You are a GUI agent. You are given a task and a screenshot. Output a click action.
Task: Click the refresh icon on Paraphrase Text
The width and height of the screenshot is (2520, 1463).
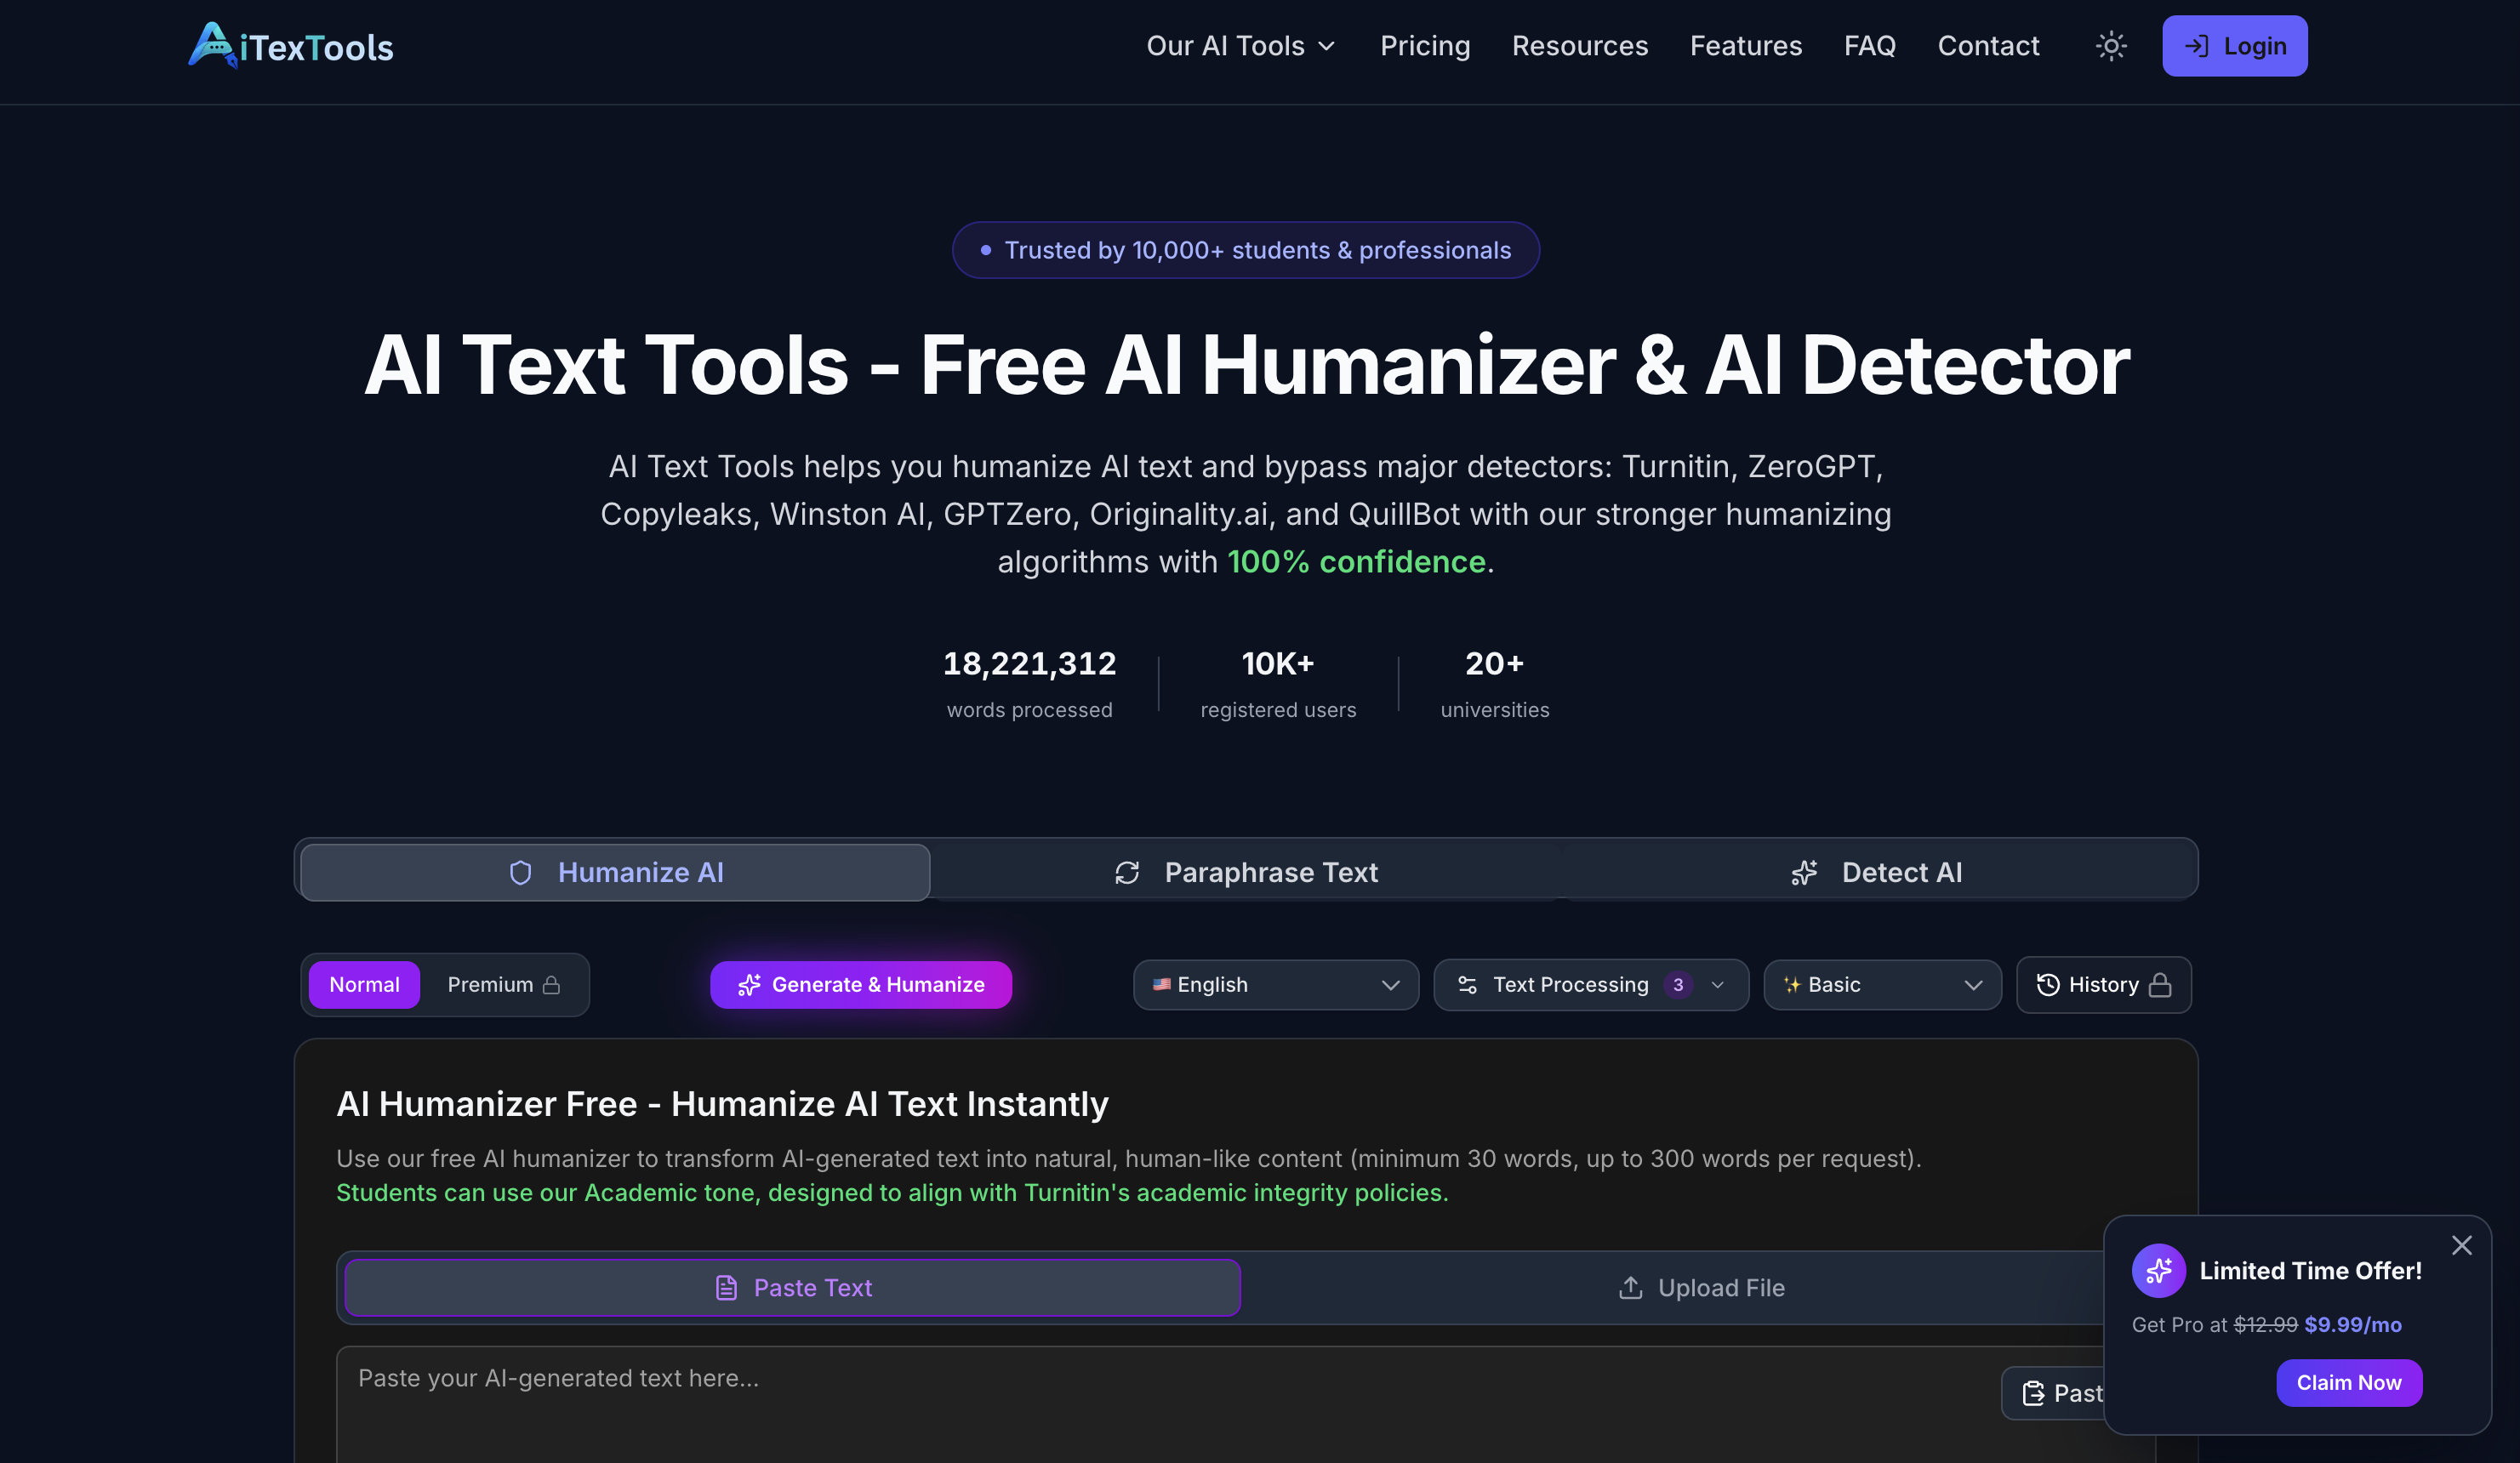[1127, 873]
